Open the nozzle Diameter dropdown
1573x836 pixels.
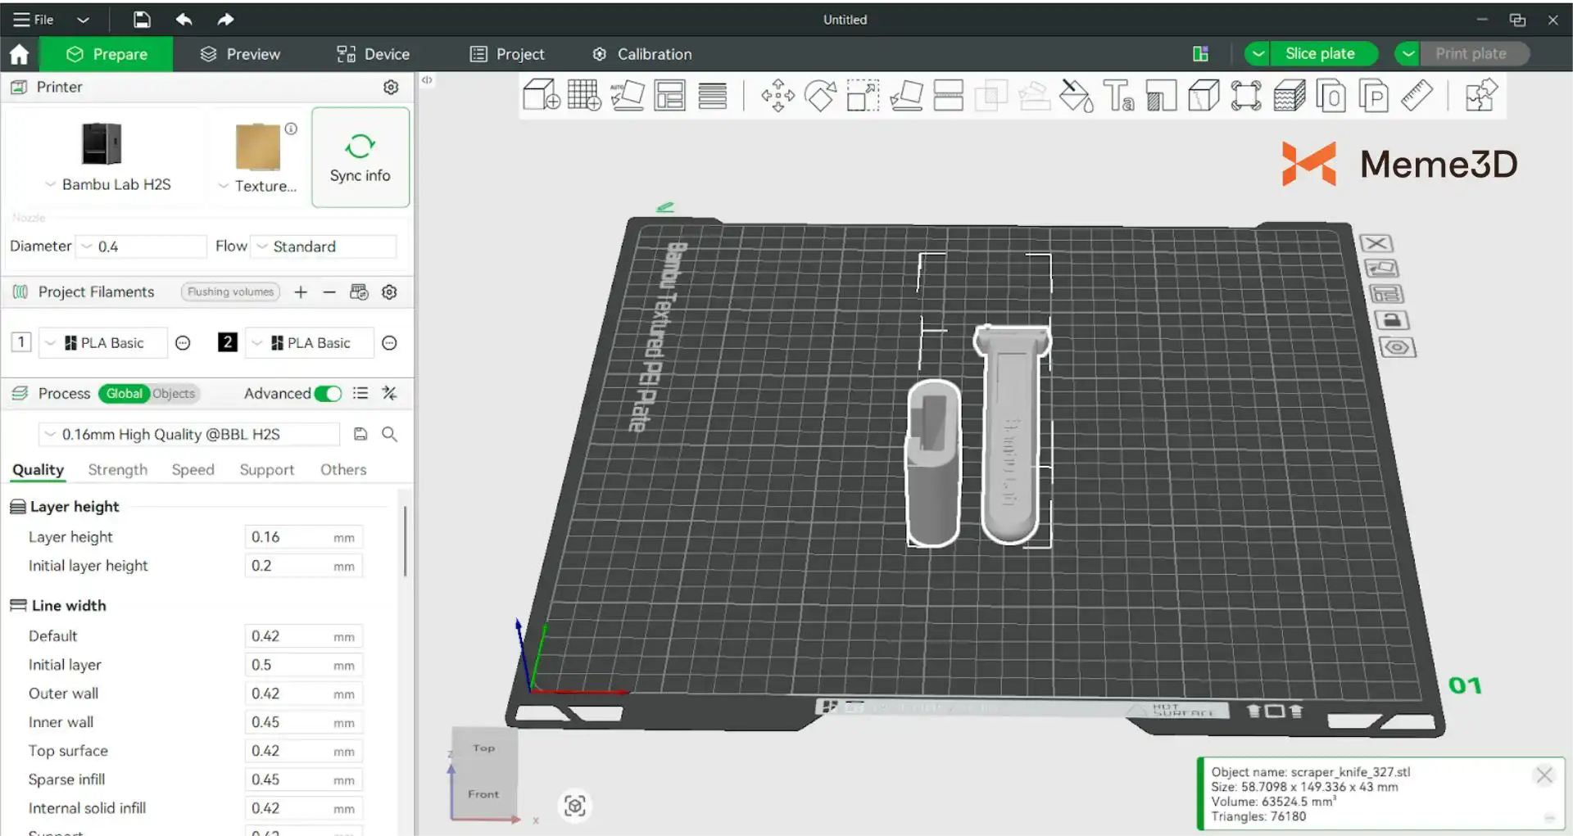141,246
